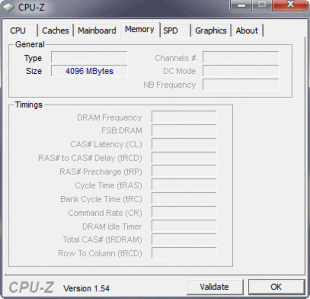Confirm with the OK button
Image resolution: width=310 pixels, height=299 pixels.
(276, 287)
